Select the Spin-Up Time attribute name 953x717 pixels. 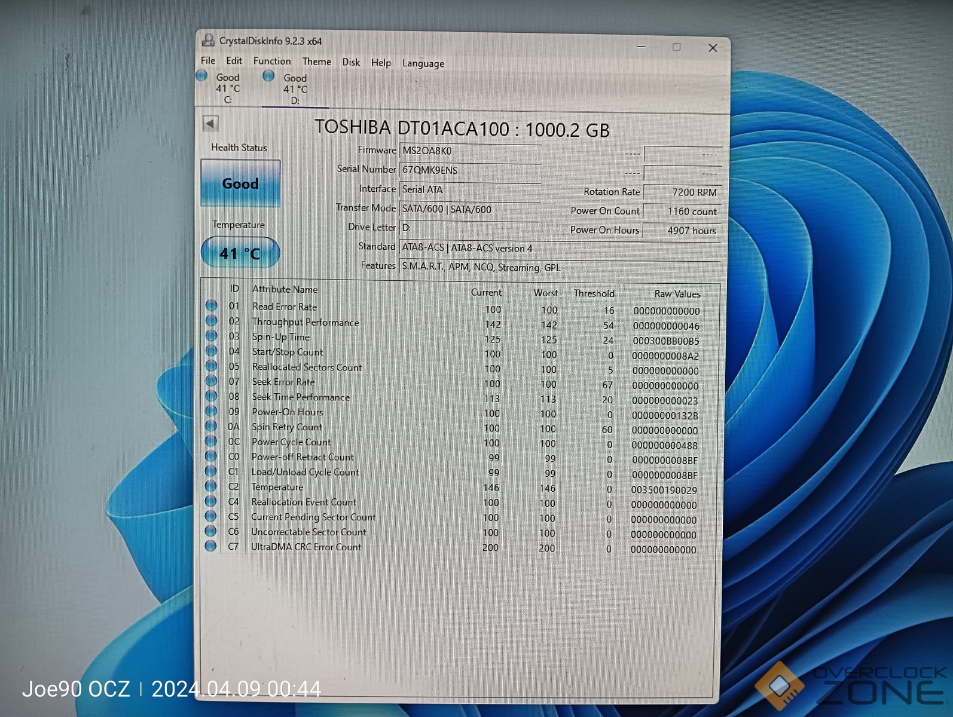(x=281, y=337)
